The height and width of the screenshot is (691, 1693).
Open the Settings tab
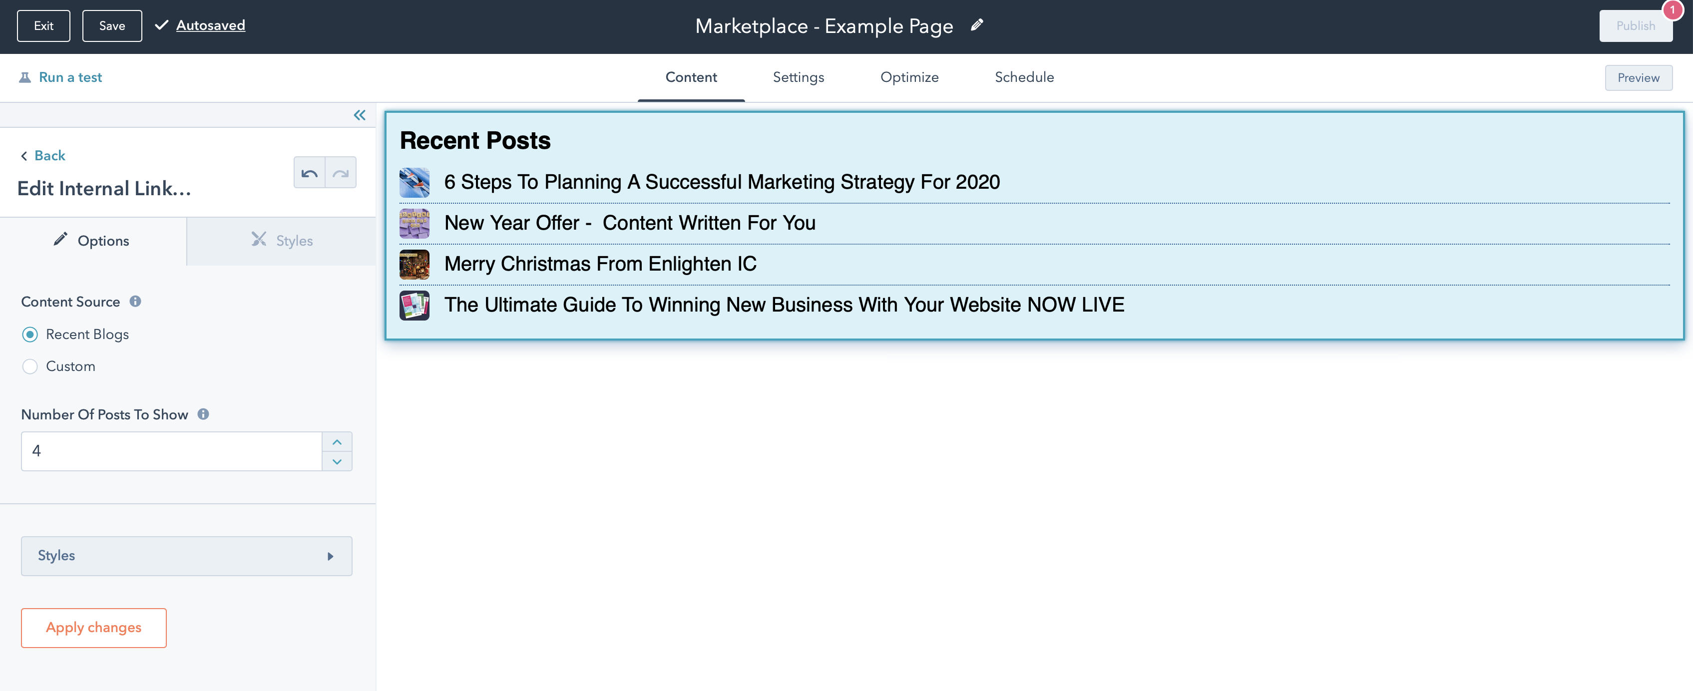click(x=798, y=77)
